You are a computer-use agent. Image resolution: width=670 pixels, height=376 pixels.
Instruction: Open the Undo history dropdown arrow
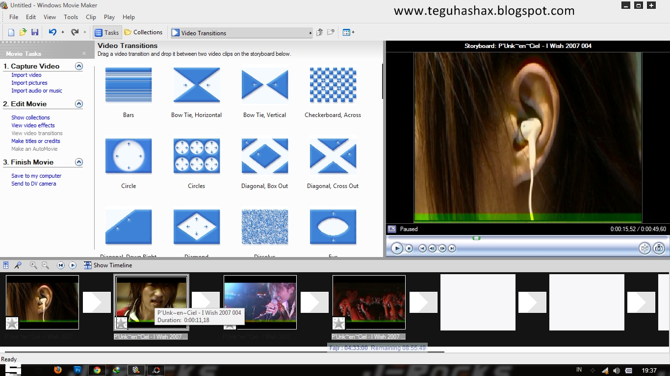(x=63, y=33)
